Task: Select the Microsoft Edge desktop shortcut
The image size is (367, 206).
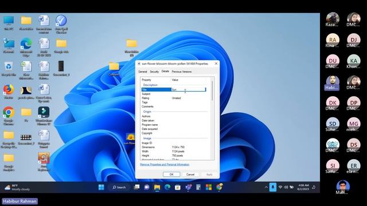Action: [26, 47]
